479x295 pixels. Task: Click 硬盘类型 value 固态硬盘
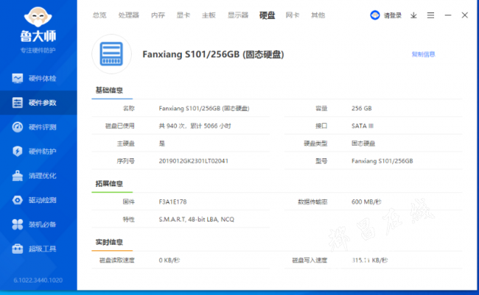click(363, 143)
